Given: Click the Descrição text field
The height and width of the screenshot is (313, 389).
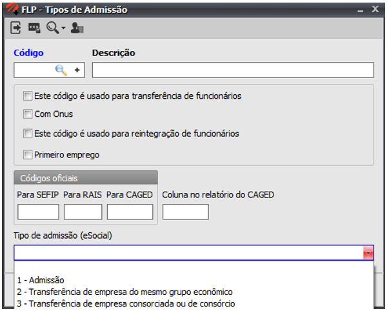Looking at the screenshot, I should 233,70.
